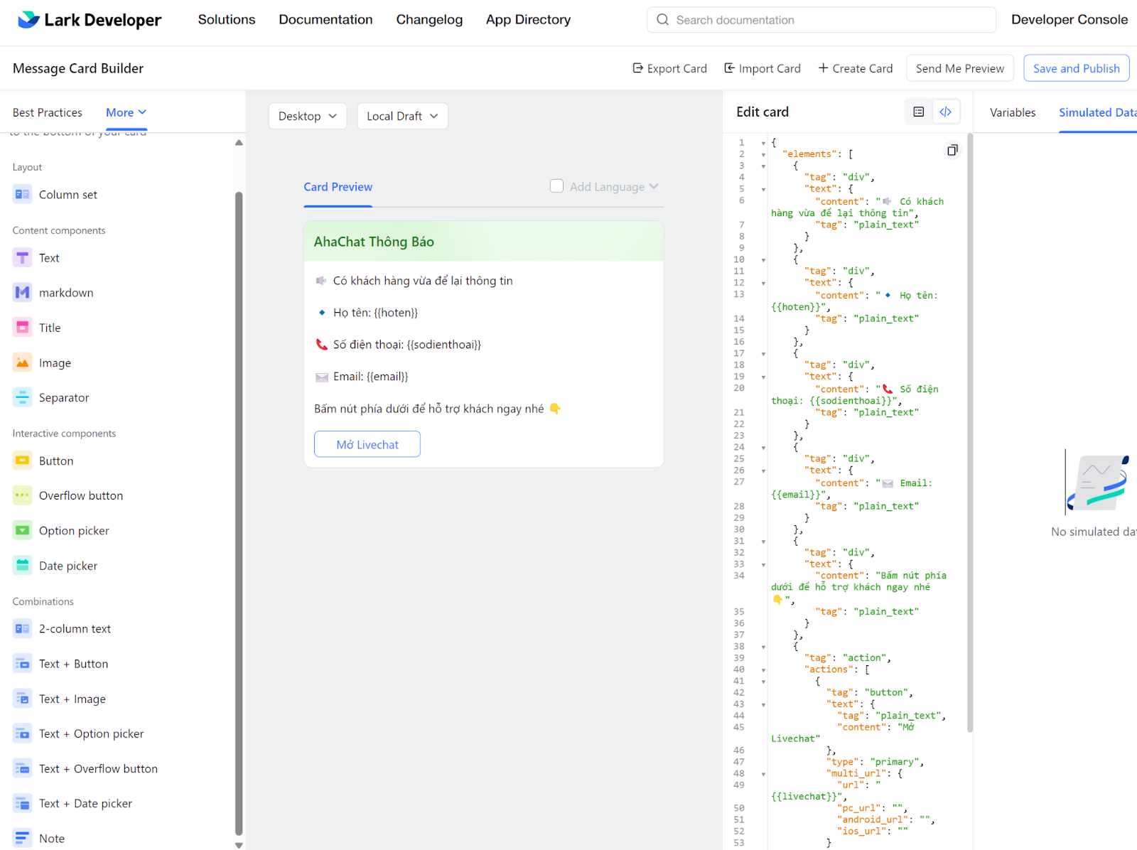Toggle the Add Language checkbox
The image size is (1137, 850).
(x=556, y=186)
